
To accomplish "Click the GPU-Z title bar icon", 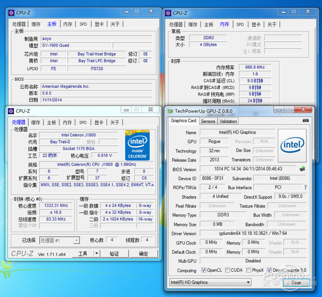I will click(170, 111).
